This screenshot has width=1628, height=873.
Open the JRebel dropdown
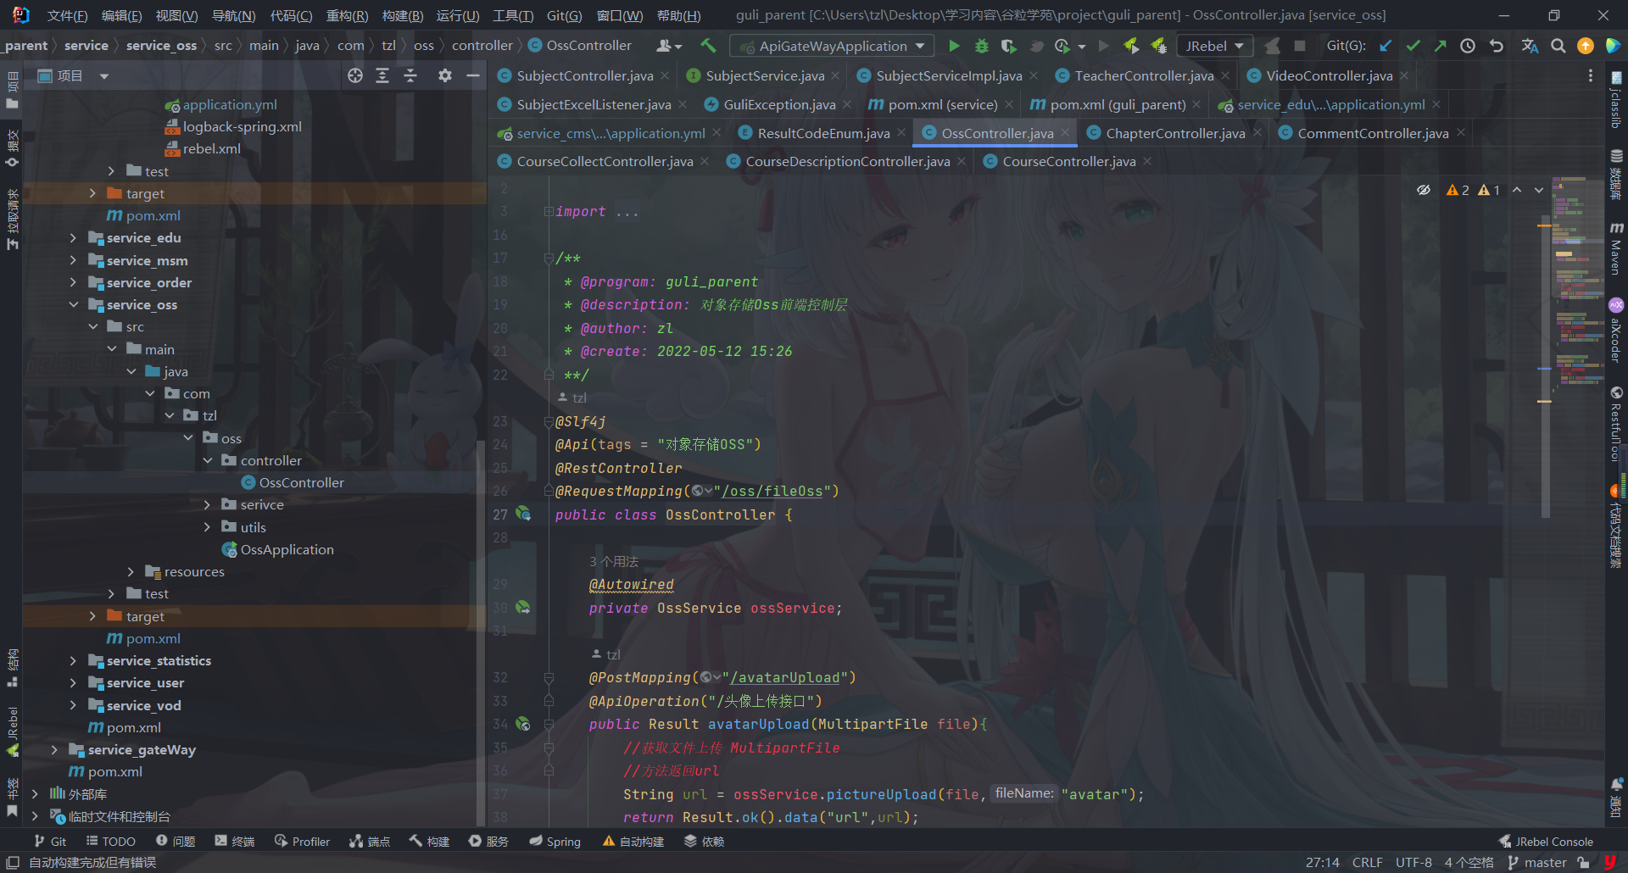(x=1215, y=46)
